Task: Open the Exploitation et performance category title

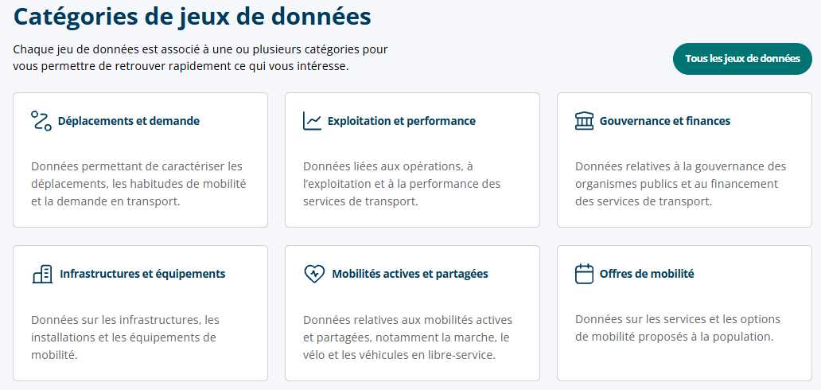Action: pos(402,121)
